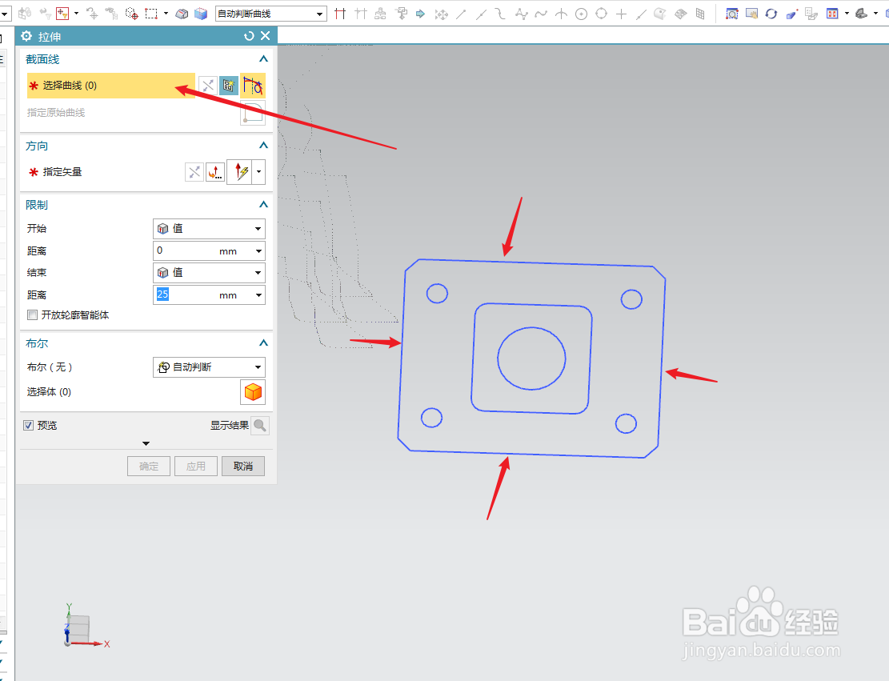Click the orange 选择体 cube icon
Image resolution: width=889 pixels, height=681 pixels.
pos(253,392)
